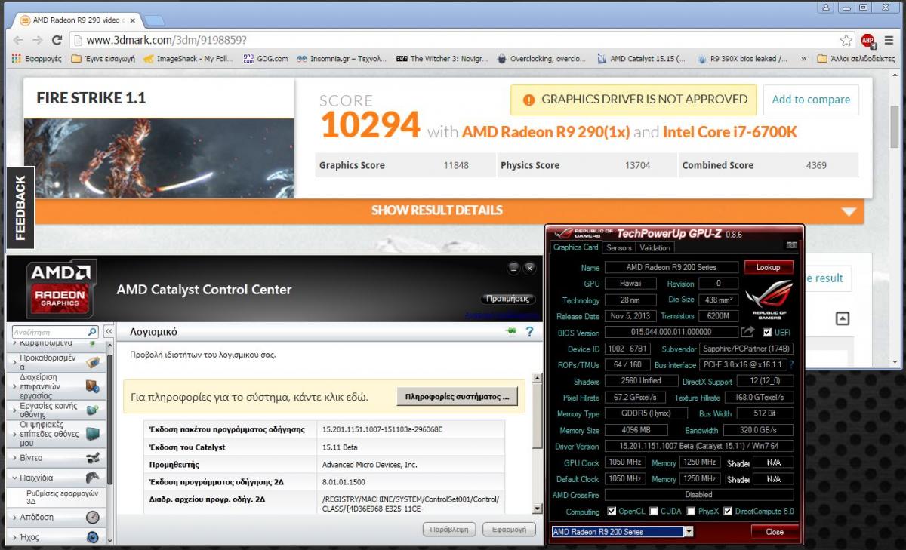This screenshot has height=550, width=906.
Task: Bookmark this page with the star icon
Action: [846, 40]
